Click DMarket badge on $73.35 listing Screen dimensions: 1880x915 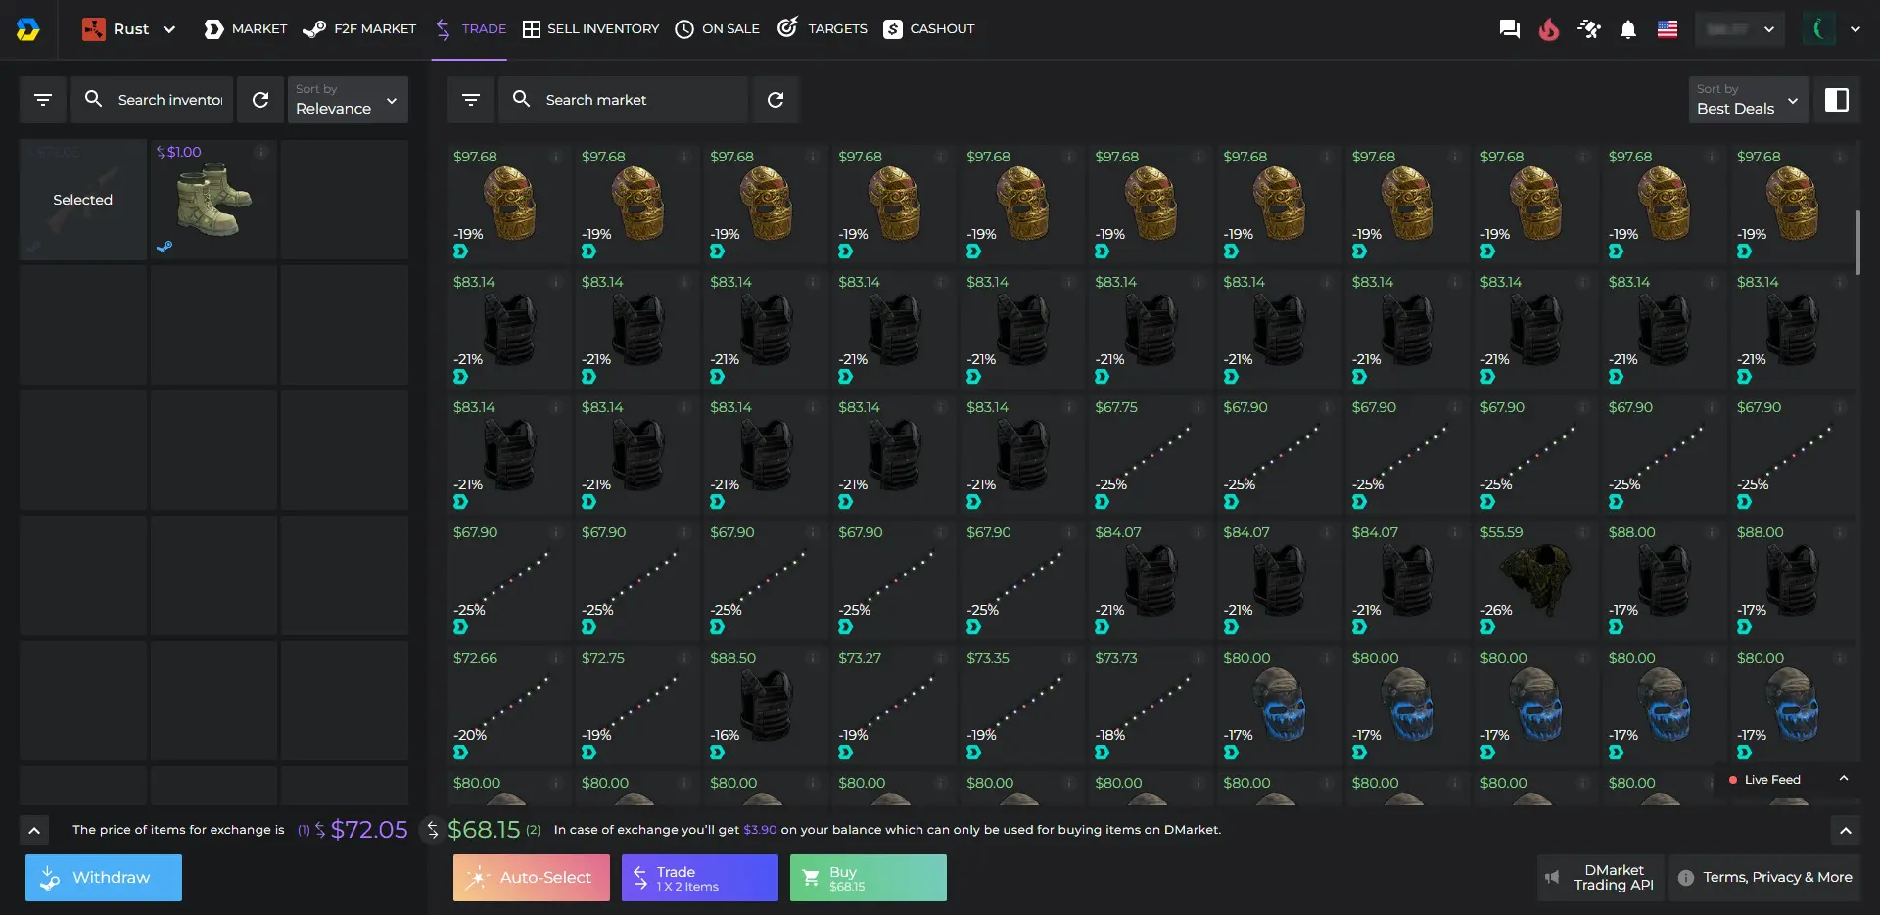pos(973,753)
